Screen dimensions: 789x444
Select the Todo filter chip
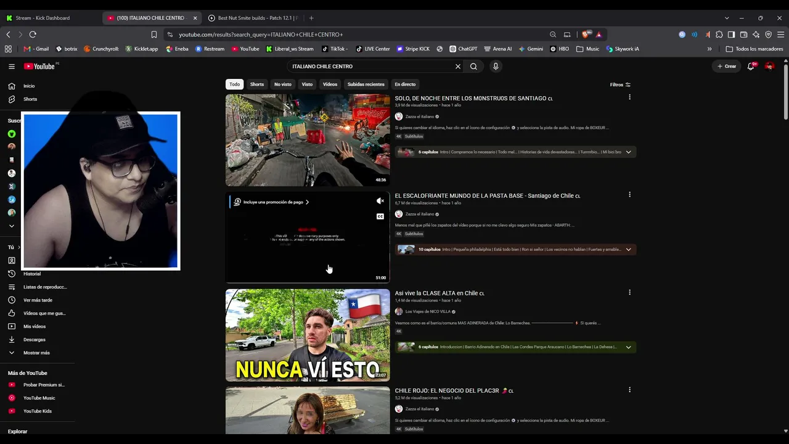click(x=234, y=84)
